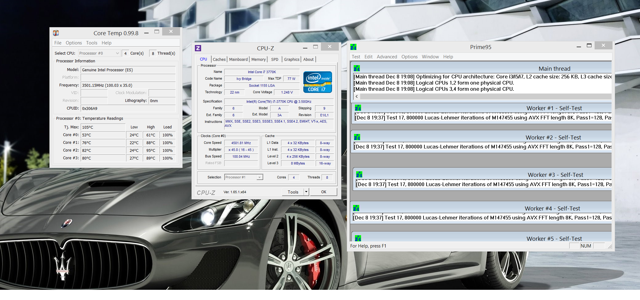Open the Help menu in Core Temp
This screenshot has height=300, width=640.
[x=107, y=43]
